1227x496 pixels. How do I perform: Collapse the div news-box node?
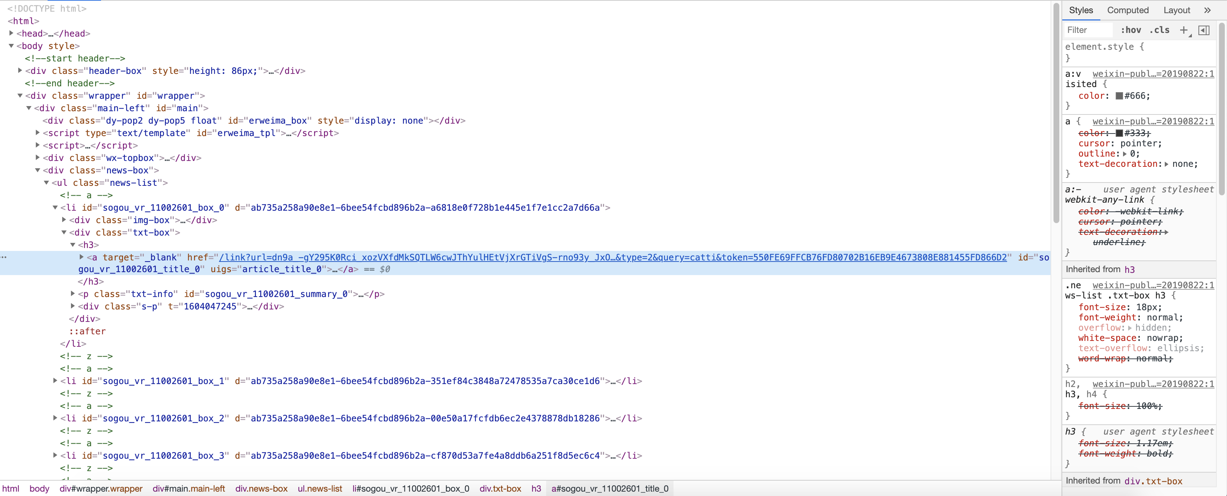pyautogui.click(x=38, y=170)
